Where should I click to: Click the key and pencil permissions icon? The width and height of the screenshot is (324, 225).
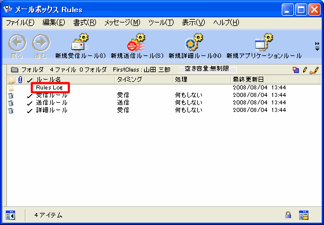314,70
